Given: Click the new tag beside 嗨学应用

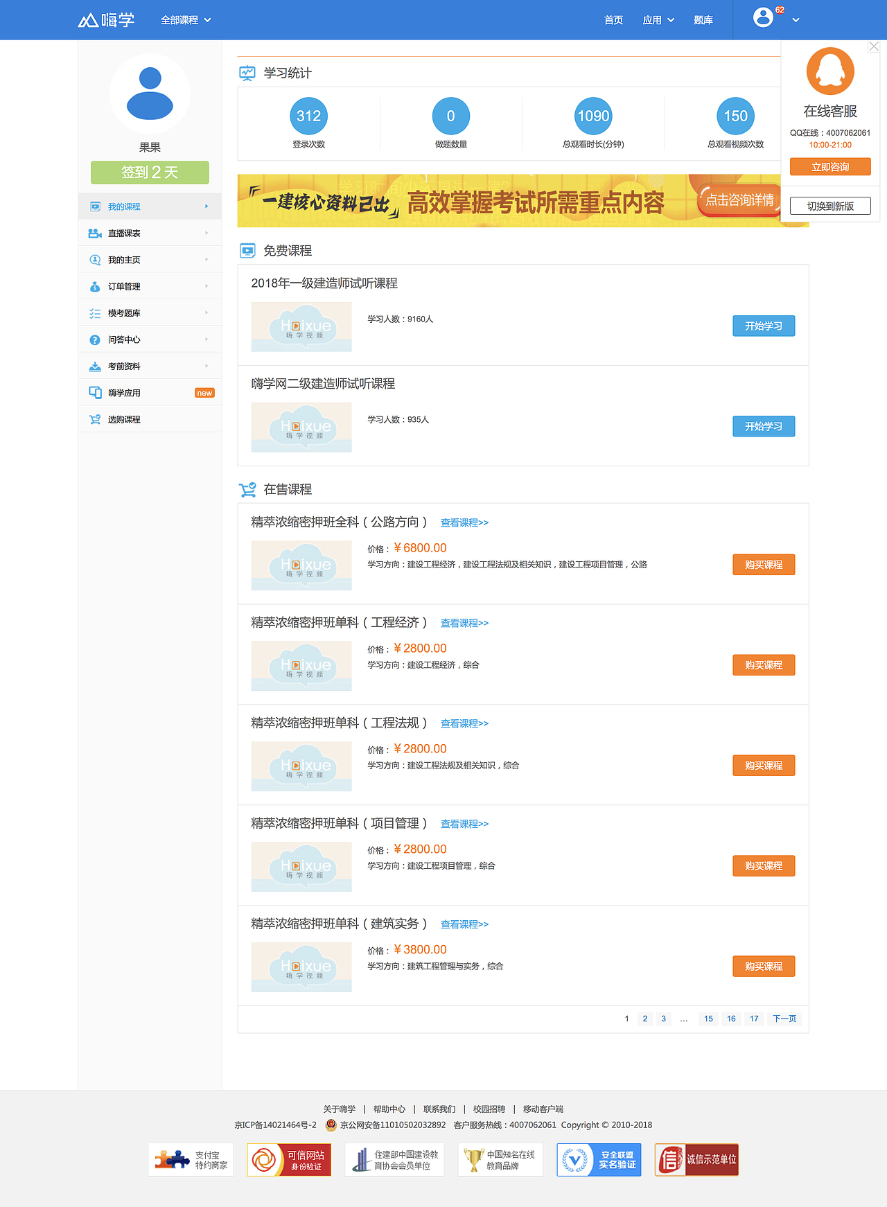Looking at the screenshot, I should (204, 393).
